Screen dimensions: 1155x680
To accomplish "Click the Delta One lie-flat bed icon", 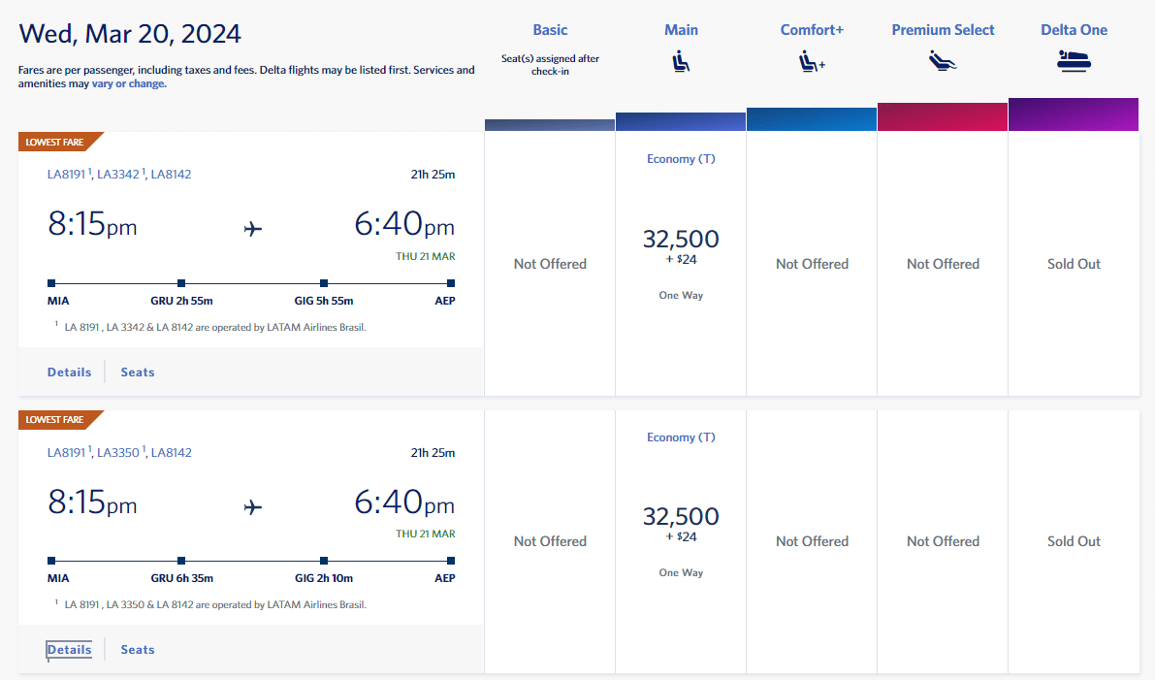I will click(1074, 60).
